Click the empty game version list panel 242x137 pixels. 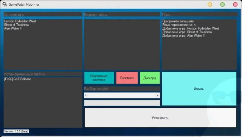[122, 44]
